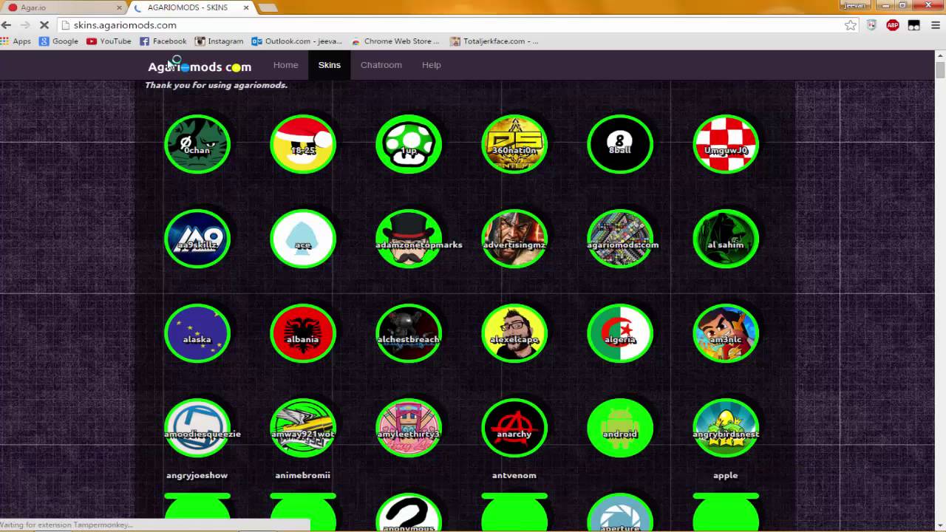Image resolution: width=946 pixels, height=532 pixels.
Task: Choose the adamzonetopmarks top hat skin
Action: (409, 239)
